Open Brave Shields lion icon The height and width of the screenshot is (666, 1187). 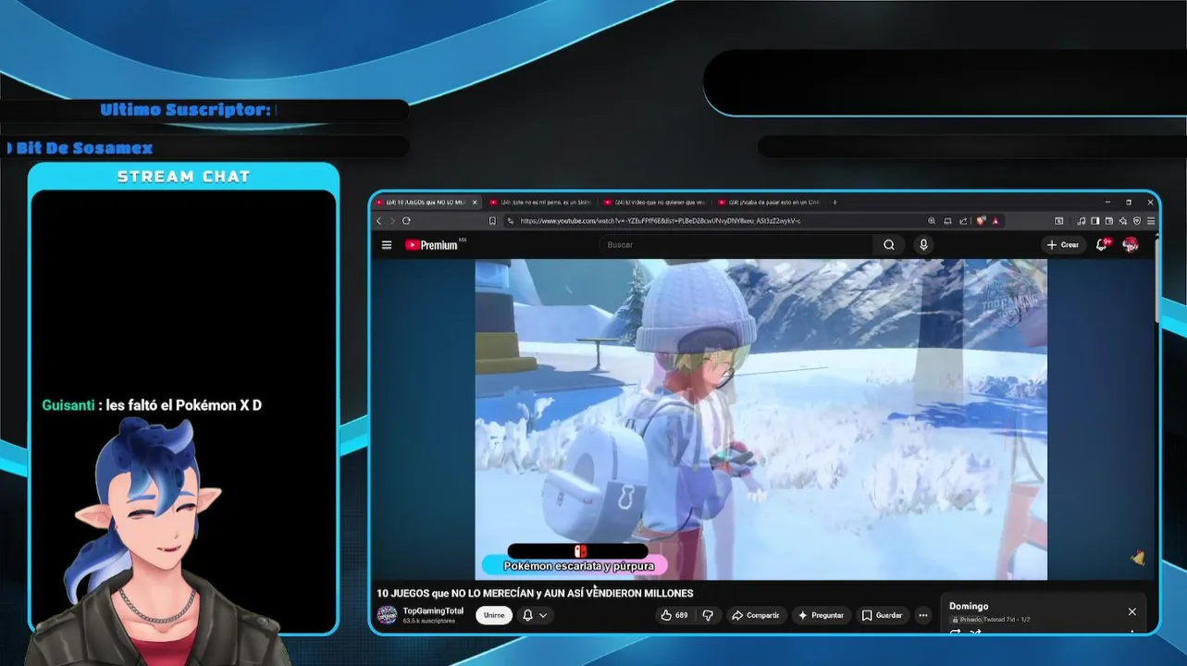click(982, 221)
